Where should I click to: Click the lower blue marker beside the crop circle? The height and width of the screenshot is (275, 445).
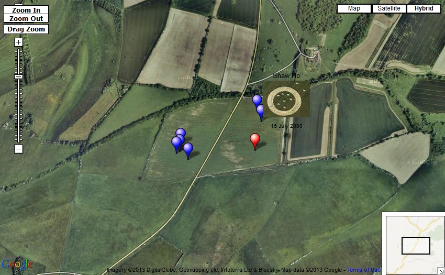[x=261, y=112]
